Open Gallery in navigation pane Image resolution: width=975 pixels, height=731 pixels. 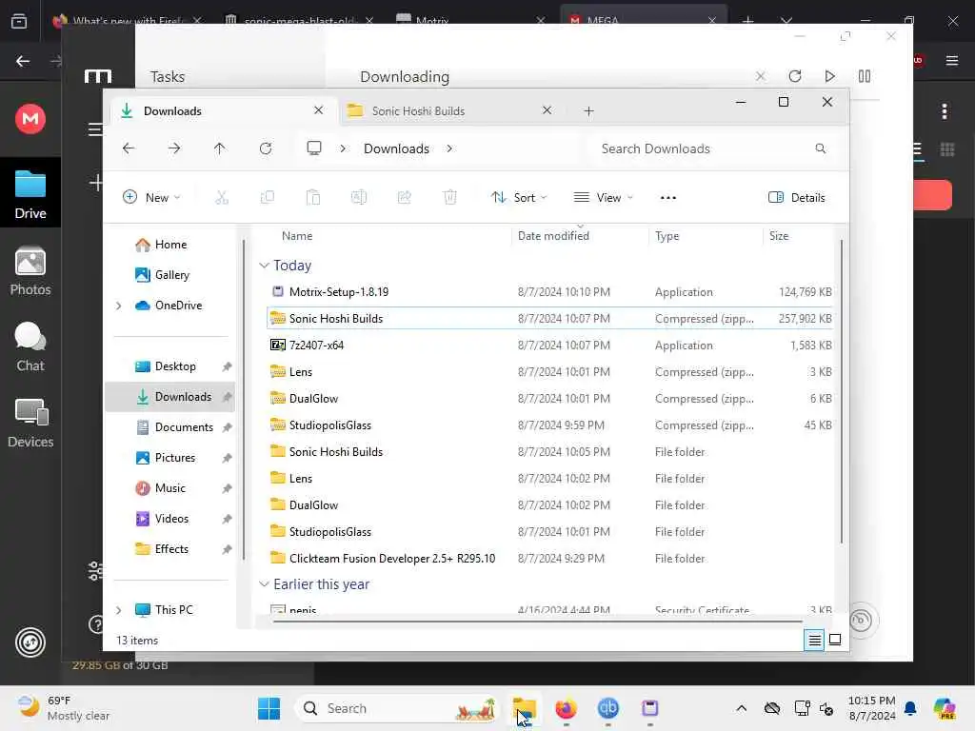click(172, 275)
